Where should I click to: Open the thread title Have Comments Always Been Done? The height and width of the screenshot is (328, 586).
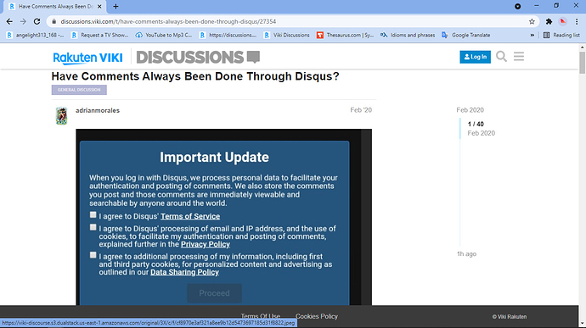[x=195, y=76]
